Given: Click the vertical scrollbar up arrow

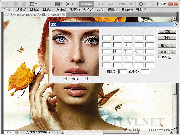Looking at the screenshot, I should click(175, 18).
